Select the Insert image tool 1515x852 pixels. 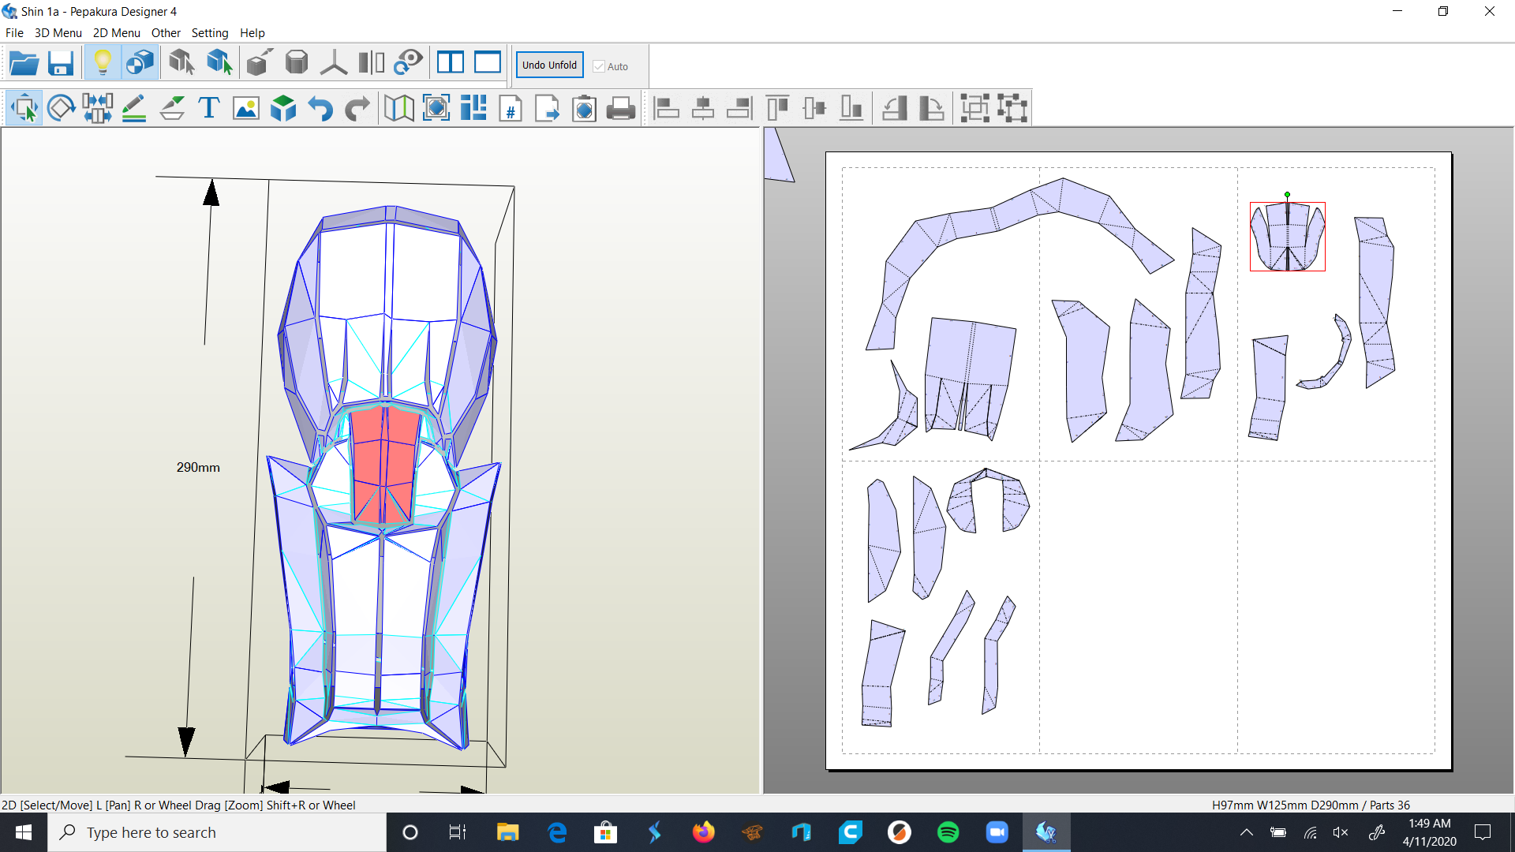click(246, 108)
